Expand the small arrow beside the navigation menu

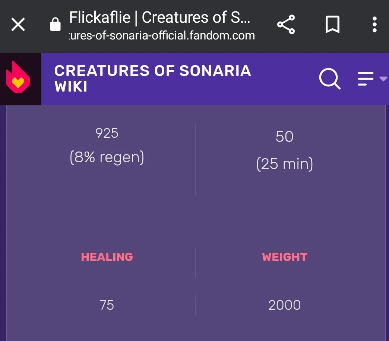tap(383, 79)
